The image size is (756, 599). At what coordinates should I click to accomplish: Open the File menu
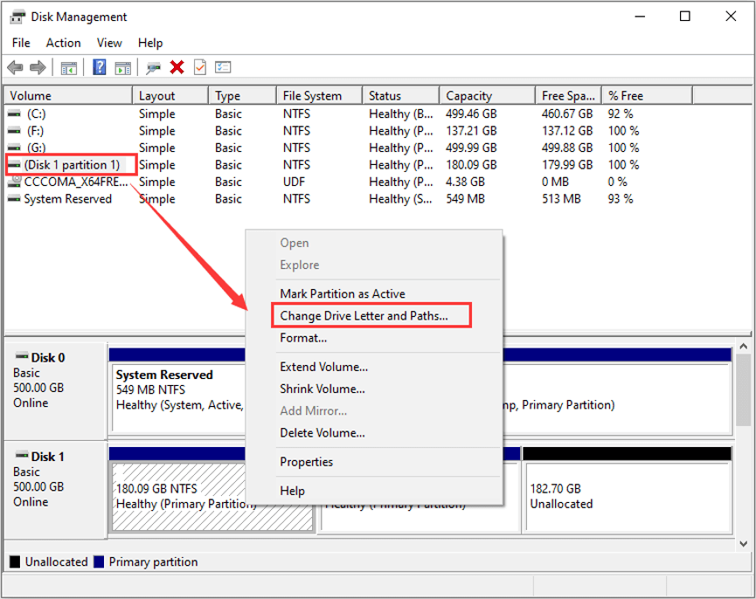21,43
